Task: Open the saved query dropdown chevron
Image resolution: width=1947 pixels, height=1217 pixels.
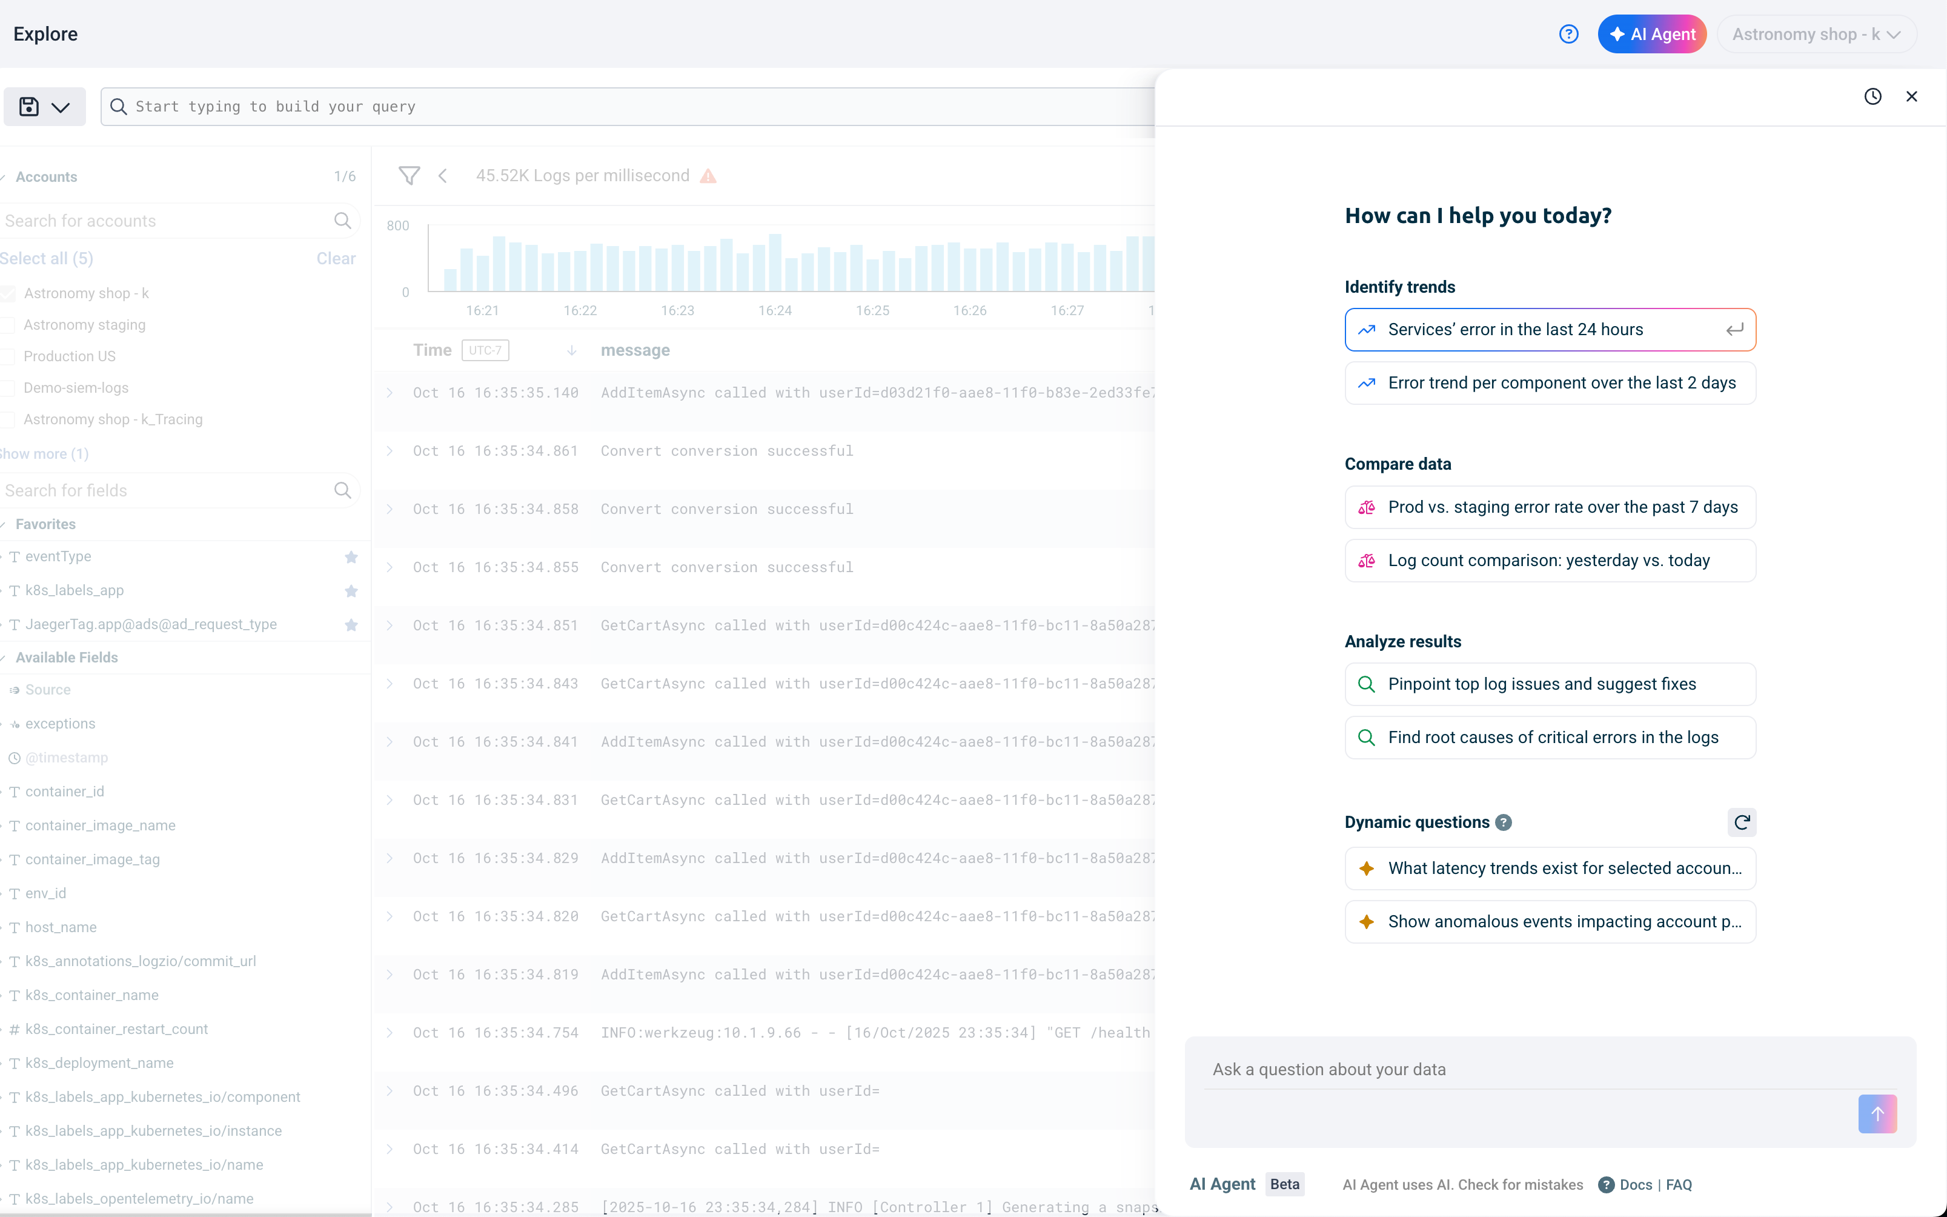Action: pos(61,107)
